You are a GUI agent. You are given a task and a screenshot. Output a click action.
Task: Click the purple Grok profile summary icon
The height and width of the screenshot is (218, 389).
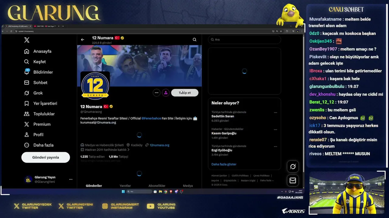coord(166,93)
